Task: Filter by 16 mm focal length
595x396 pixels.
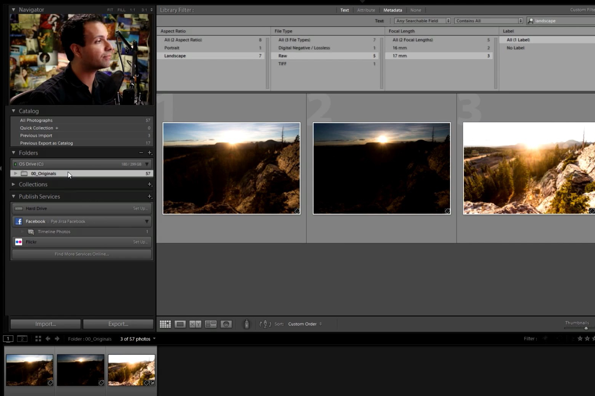Action: click(x=439, y=48)
